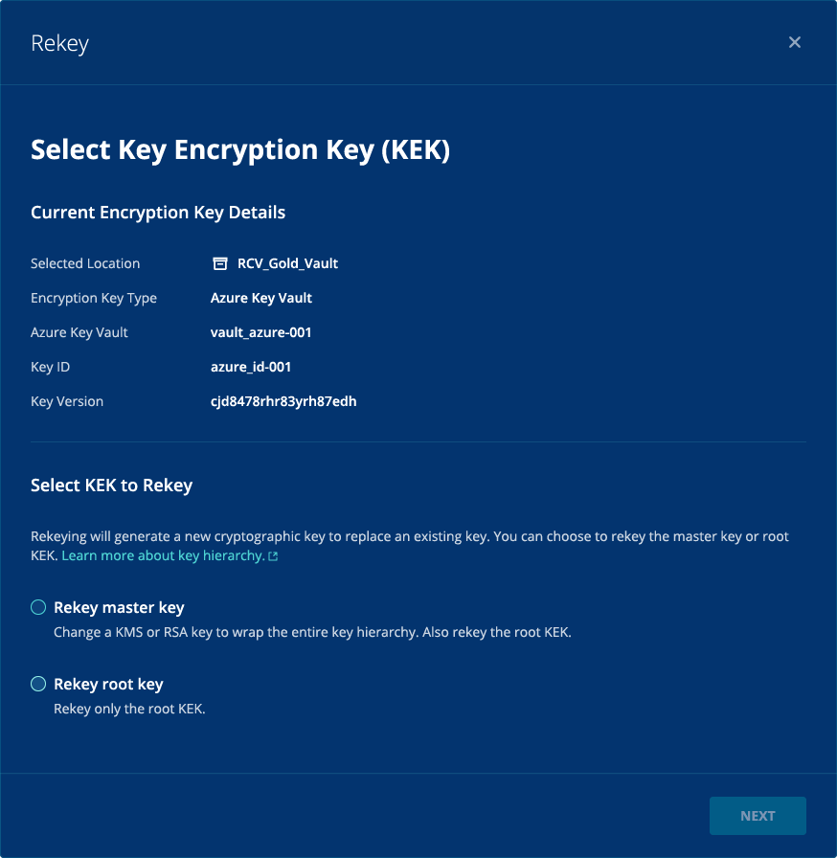
Task: Close the Rekey dialog with the X
Action: (x=794, y=42)
